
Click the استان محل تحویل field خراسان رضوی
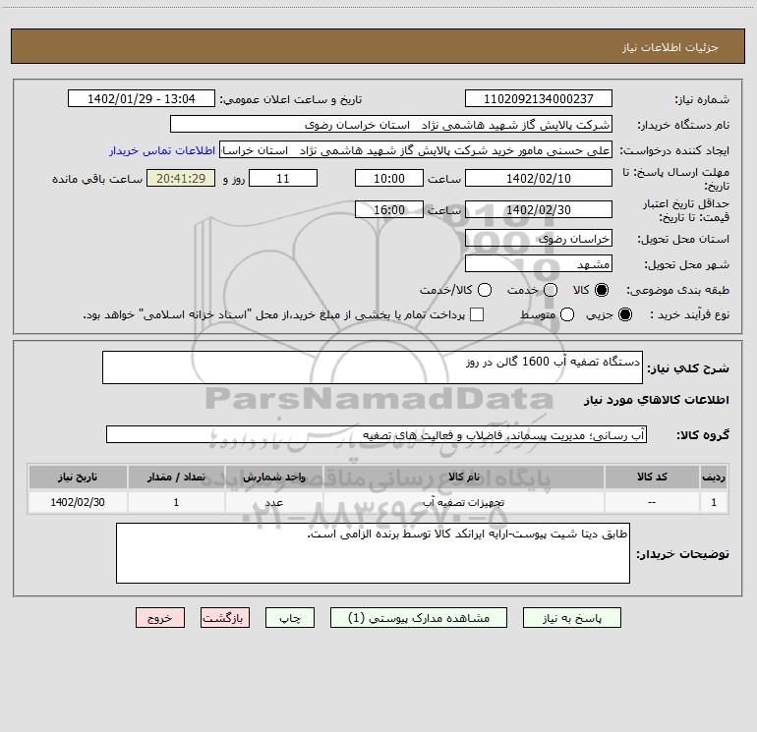tap(539, 239)
